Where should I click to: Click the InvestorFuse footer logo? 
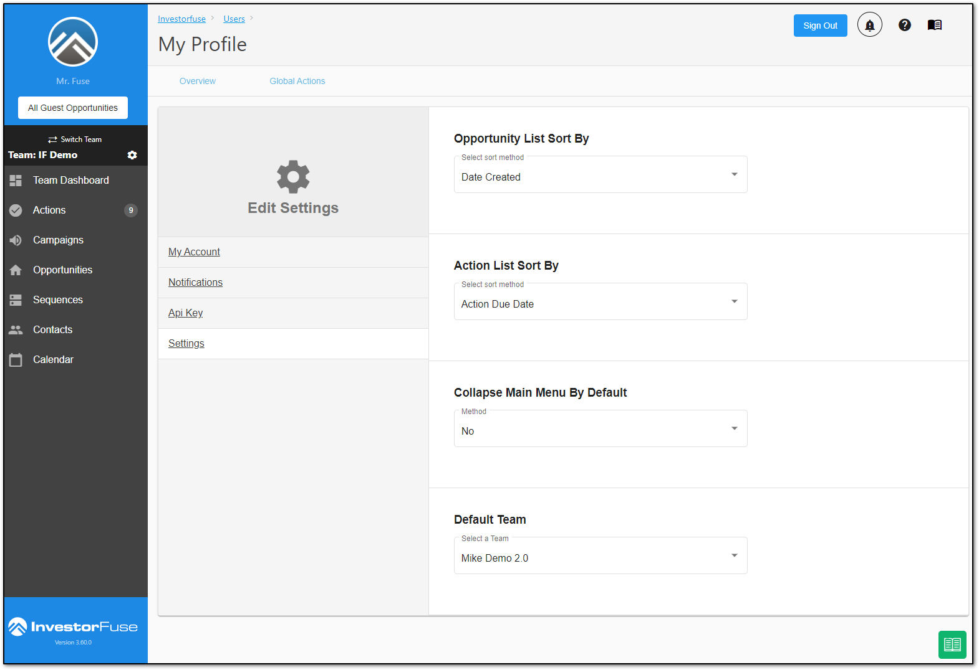pyautogui.click(x=73, y=626)
